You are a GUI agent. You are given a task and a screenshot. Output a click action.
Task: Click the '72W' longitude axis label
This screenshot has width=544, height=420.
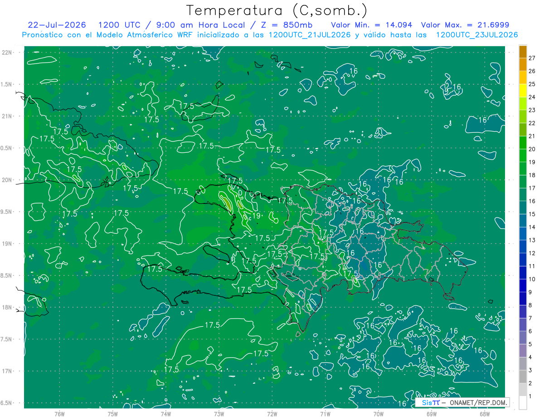pos(272,414)
